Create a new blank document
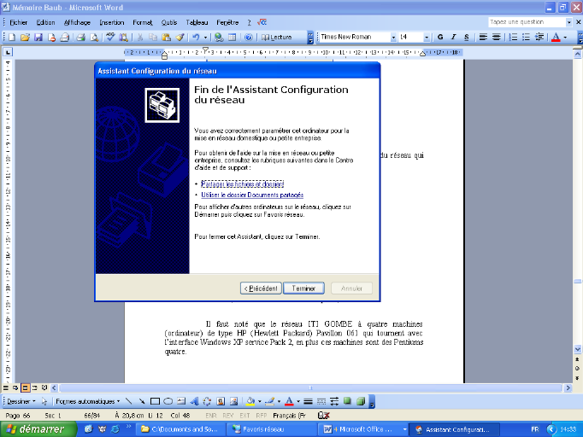Screen dimensions: 583x437 click(12, 38)
